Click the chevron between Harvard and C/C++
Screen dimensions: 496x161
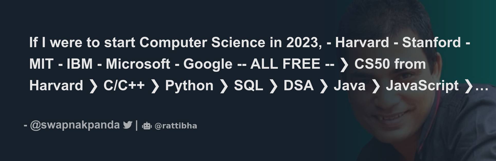coord(93,86)
